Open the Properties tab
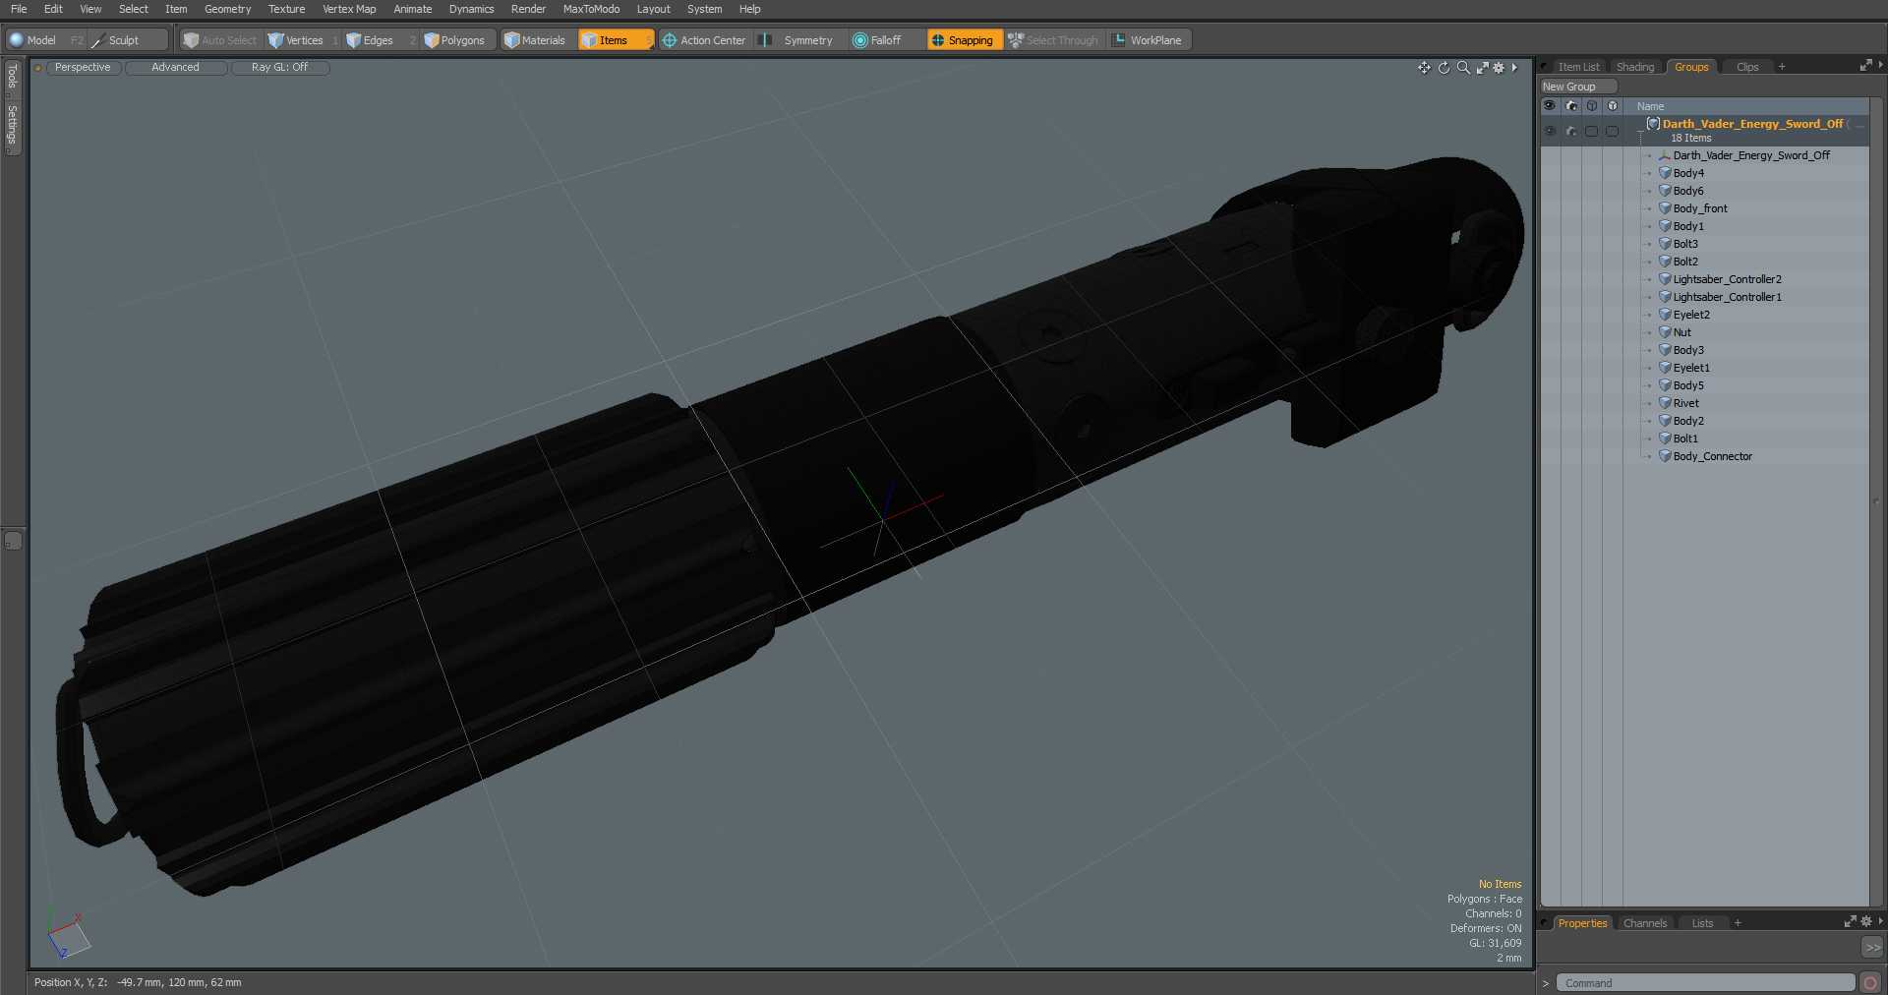This screenshot has height=995, width=1888. (1582, 923)
